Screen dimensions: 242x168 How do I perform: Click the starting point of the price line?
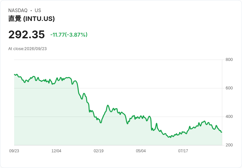click(x=14, y=74)
